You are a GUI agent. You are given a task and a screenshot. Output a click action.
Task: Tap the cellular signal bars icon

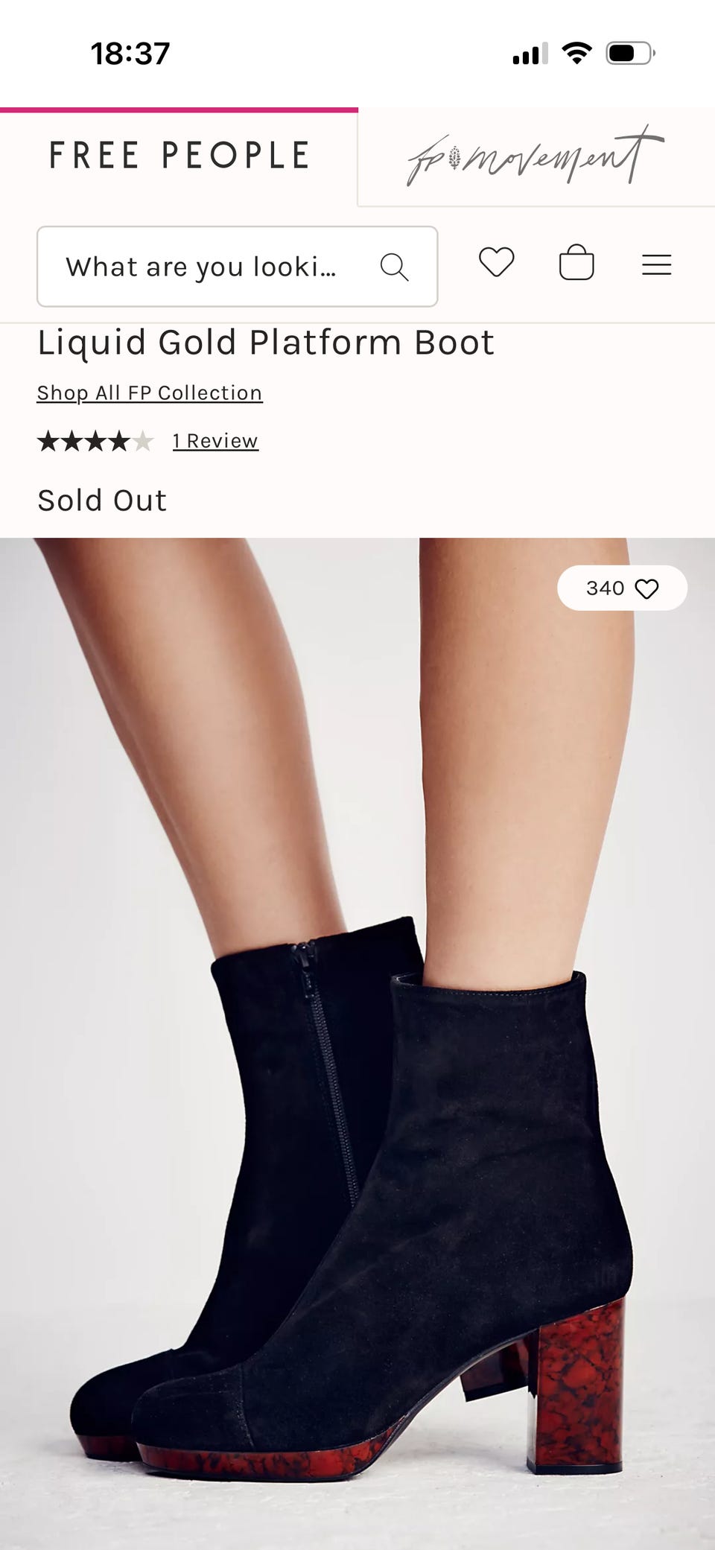[x=530, y=54]
